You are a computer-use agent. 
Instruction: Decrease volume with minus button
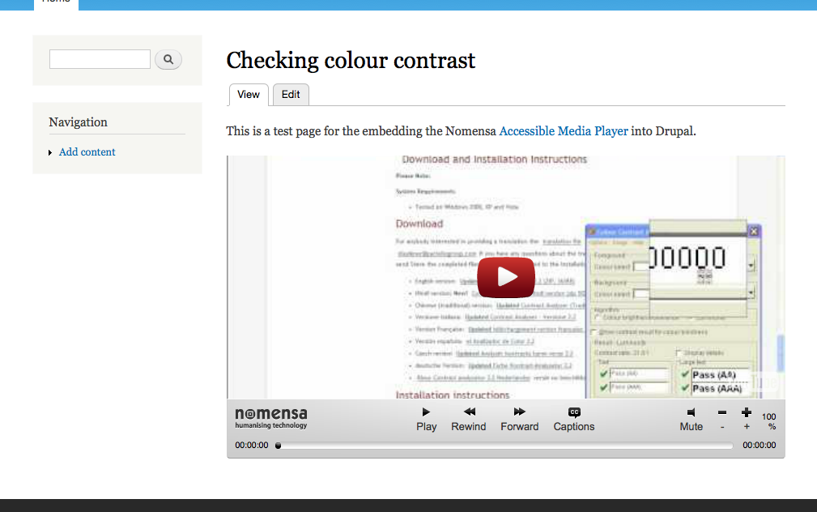[722, 419]
